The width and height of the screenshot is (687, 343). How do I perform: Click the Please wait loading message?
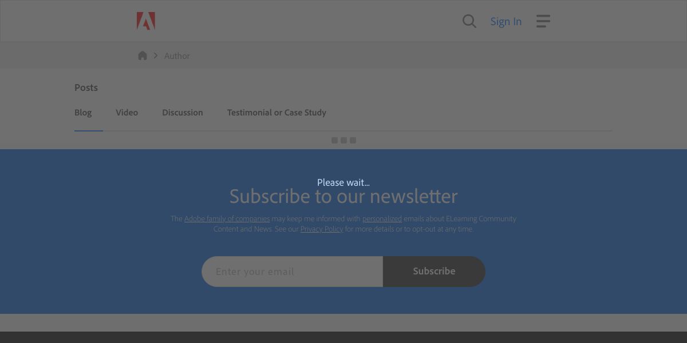coord(343,182)
